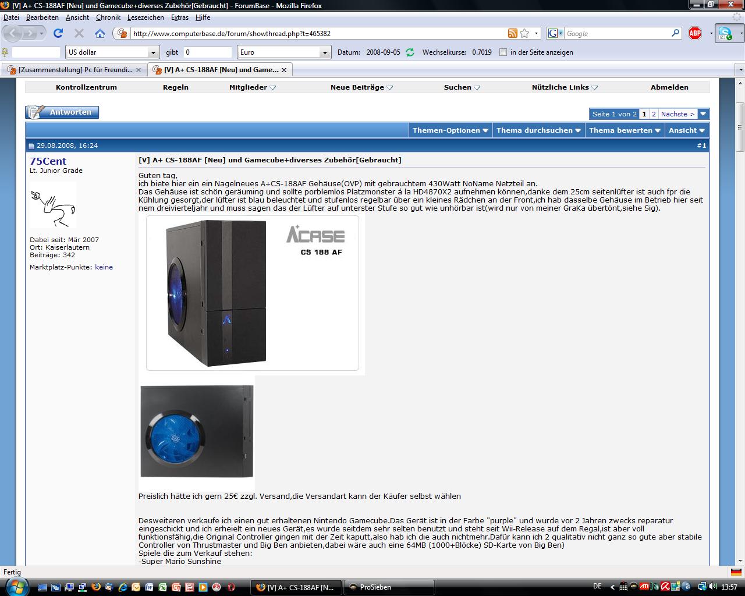
Task: Toggle 'in der Seite anzeigen' checkbox
Action: (x=503, y=52)
